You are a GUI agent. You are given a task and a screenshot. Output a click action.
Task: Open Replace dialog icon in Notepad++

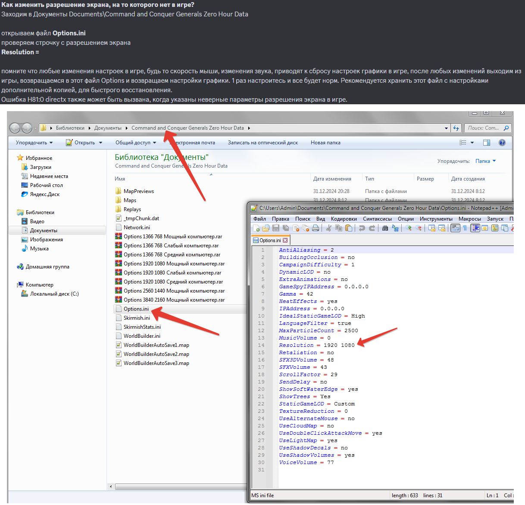(395, 228)
